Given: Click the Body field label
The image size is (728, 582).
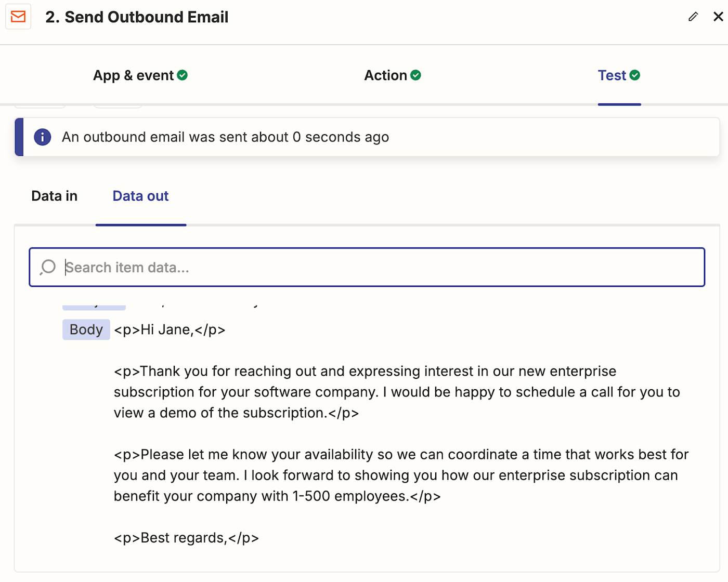Looking at the screenshot, I should 86,329.
